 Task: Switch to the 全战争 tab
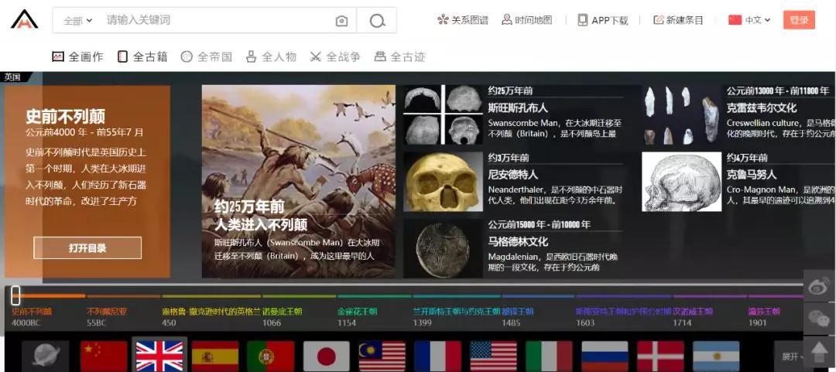tap(335, 56)
